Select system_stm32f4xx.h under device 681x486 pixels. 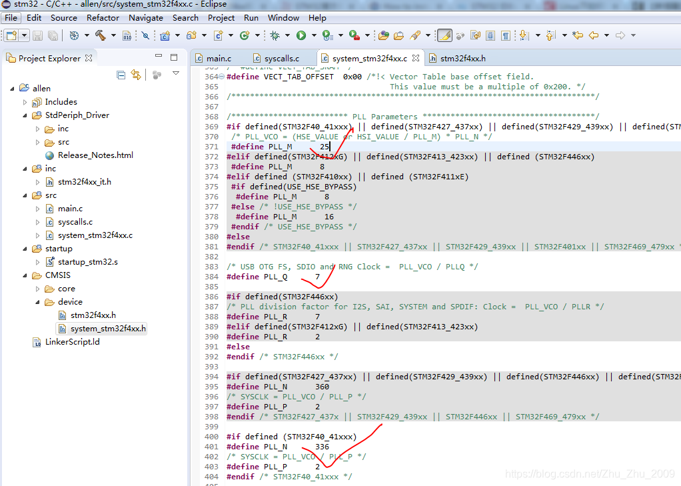108,329
